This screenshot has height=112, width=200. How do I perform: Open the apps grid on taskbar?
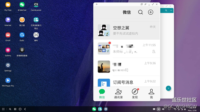click(3, 109)
